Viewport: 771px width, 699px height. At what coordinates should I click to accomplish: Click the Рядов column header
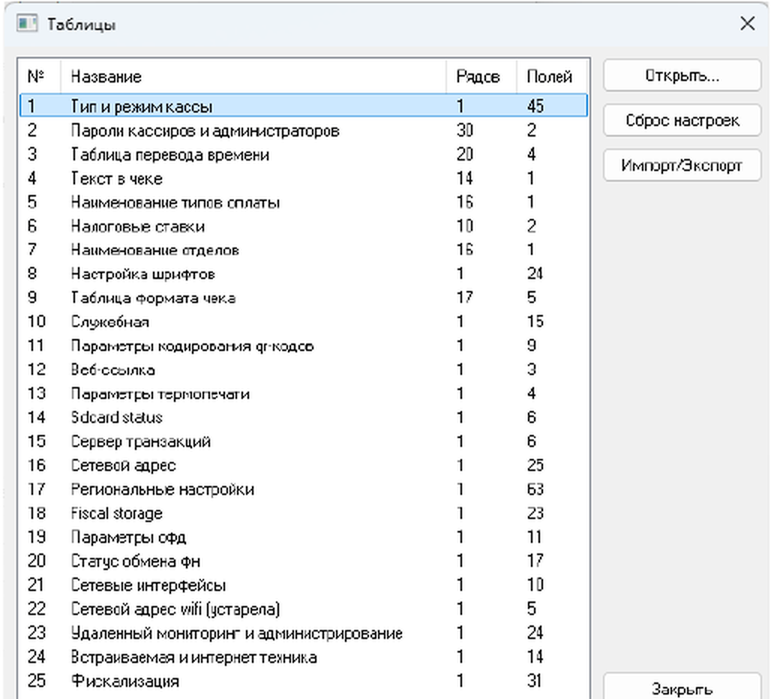pyautogui.click(x=481, y=76)
